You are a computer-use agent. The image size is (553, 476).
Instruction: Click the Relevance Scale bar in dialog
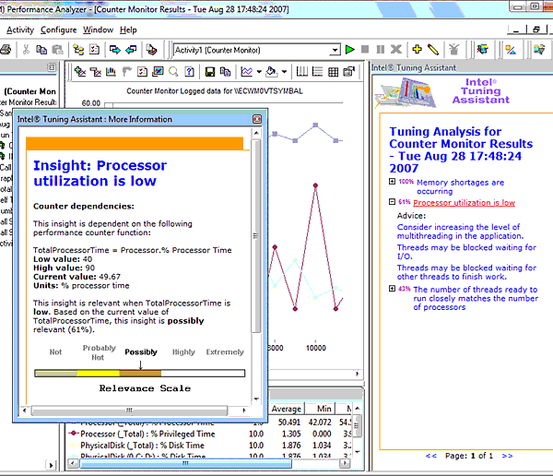[x=140, y=374]
